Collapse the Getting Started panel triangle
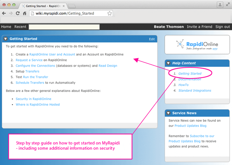Viewport: 232px width, 165px height. 6,39
